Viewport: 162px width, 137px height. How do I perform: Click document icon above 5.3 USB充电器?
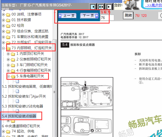click(x=17, y=101)
